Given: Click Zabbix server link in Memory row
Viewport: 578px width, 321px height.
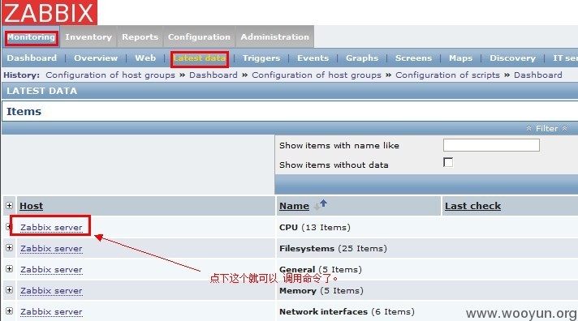Looking at the screenshot, I should point(51,291).
